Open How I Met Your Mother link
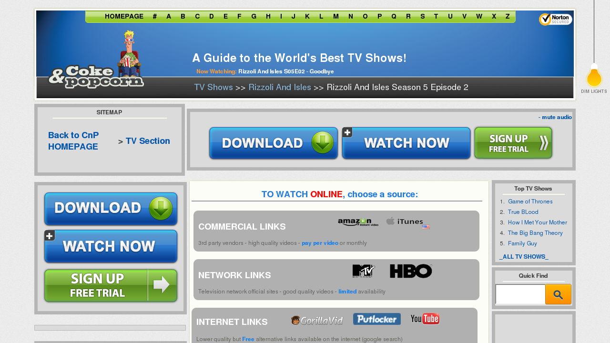 (538, 222)
